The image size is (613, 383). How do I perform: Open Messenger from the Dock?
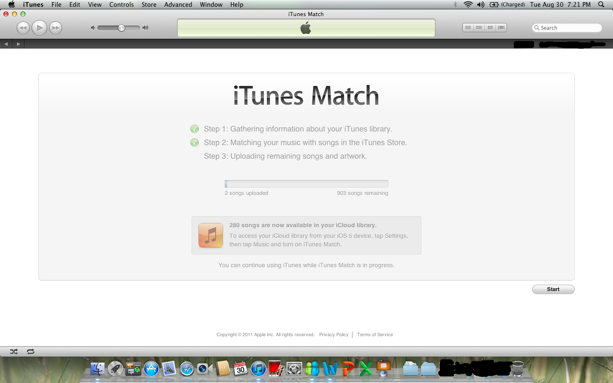[x=312, y=368]
